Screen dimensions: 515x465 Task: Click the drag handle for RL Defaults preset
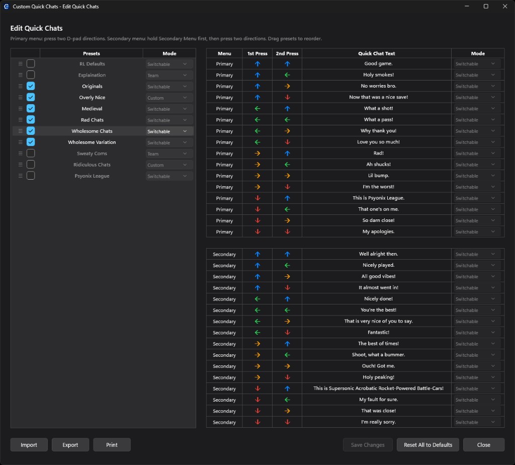click(x=20, y=64)
